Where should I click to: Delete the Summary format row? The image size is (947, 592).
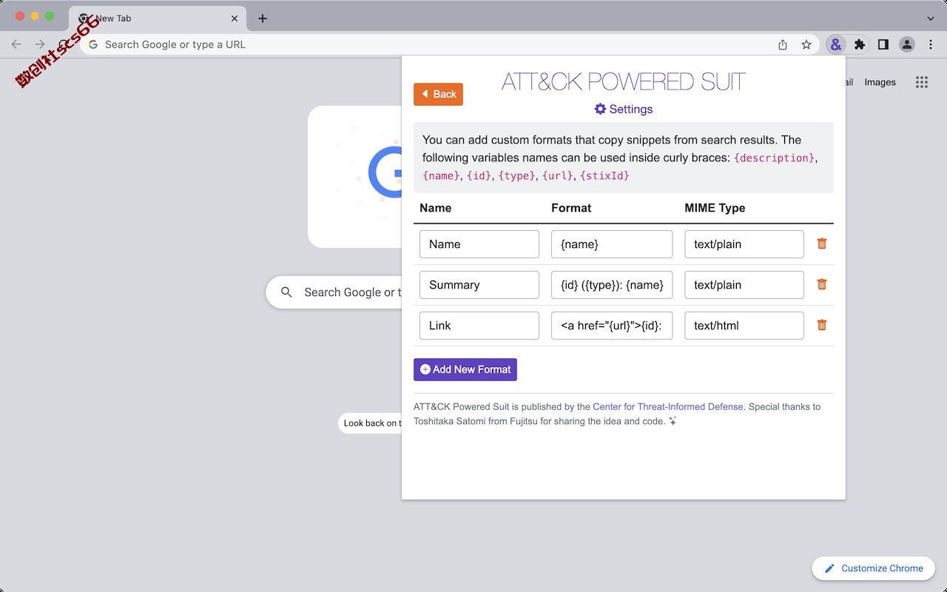[822, 284]
